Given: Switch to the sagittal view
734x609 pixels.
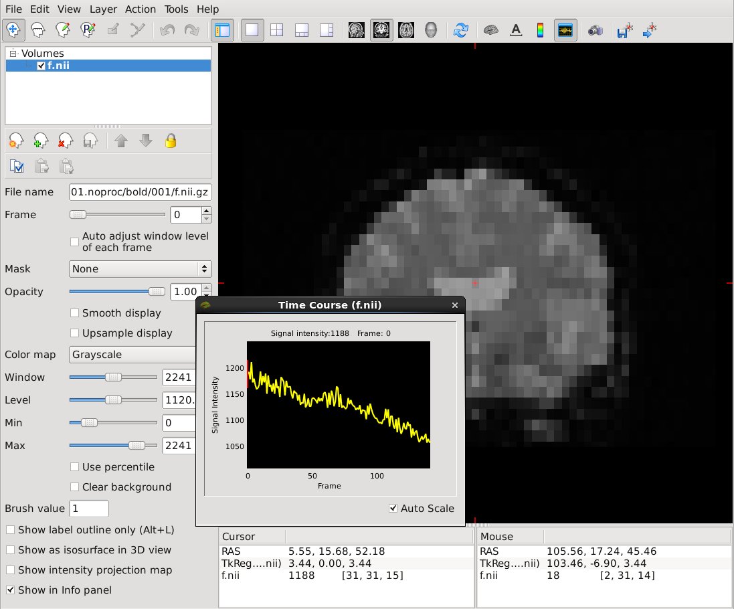Looking at the screenshot, I should click(357, 30).
